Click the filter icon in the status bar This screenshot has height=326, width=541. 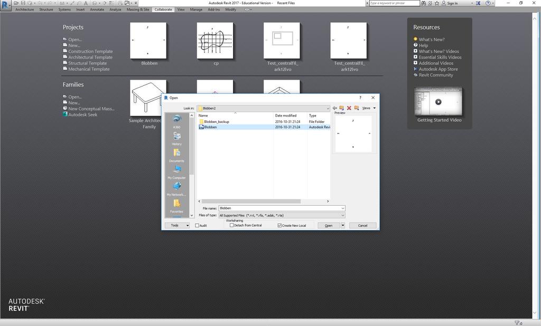tap(517, 323)
